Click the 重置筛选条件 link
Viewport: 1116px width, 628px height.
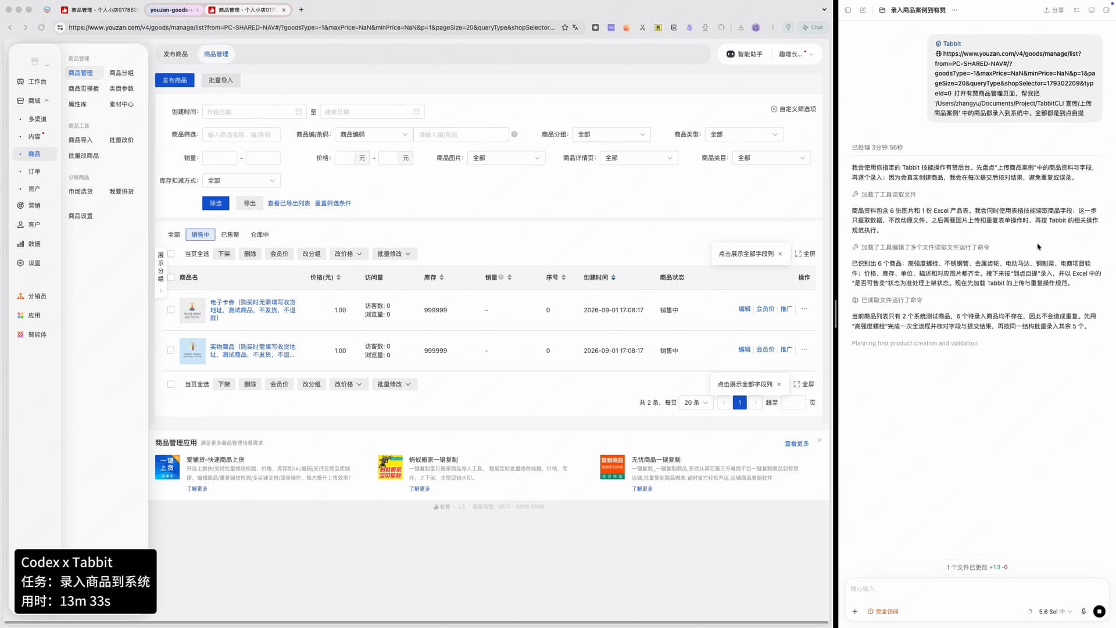point(333,203)
